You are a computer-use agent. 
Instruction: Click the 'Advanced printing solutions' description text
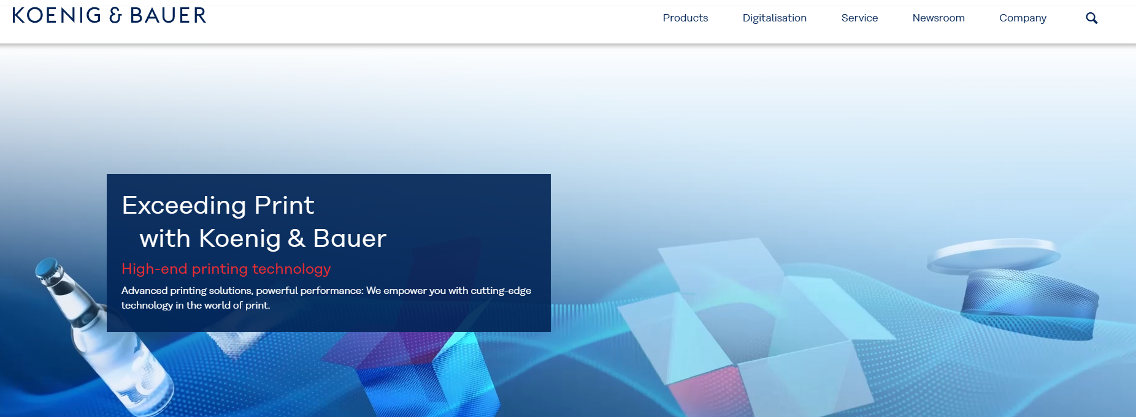coord(326,298)
